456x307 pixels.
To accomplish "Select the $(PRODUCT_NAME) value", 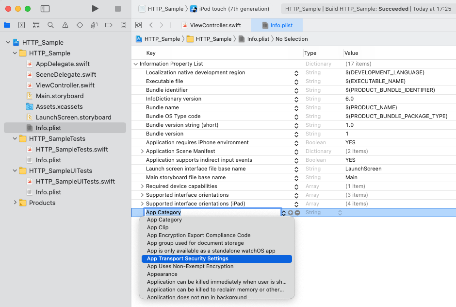I will (x=371, y=107).
